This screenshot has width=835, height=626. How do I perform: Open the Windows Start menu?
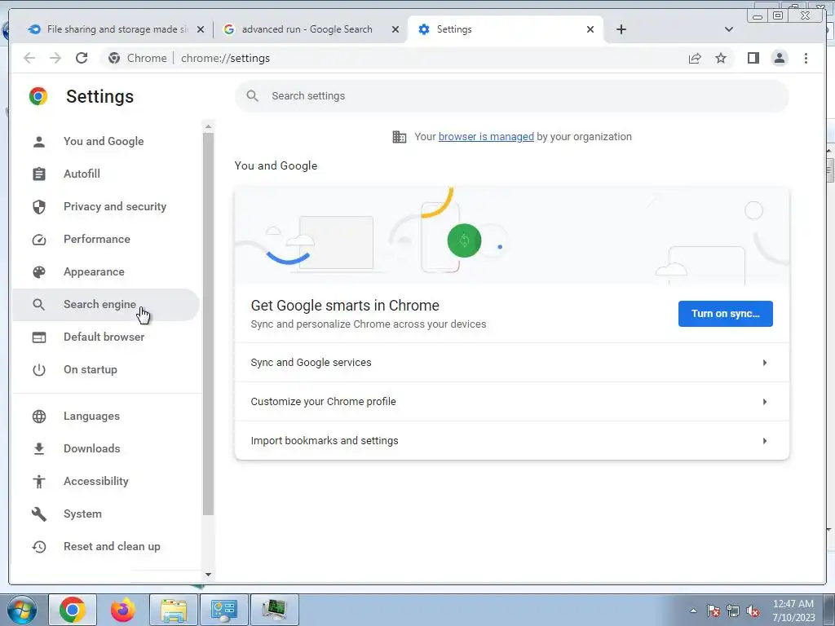(x=22, y=610)
